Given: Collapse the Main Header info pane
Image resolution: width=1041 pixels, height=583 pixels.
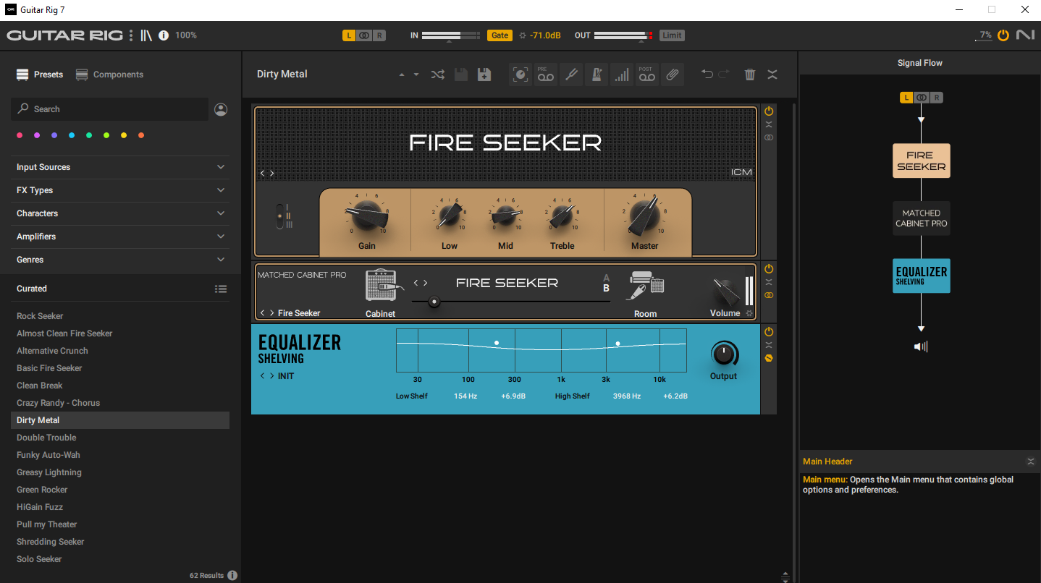Looking at the screenshot, I should (x=1031, y=461).
